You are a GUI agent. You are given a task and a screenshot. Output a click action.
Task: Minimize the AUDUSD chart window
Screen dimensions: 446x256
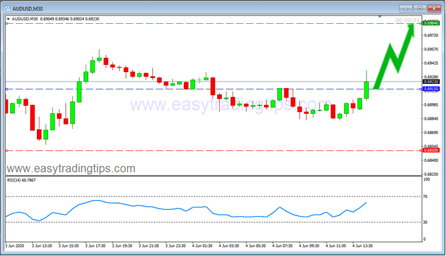(x=407, y=8)
